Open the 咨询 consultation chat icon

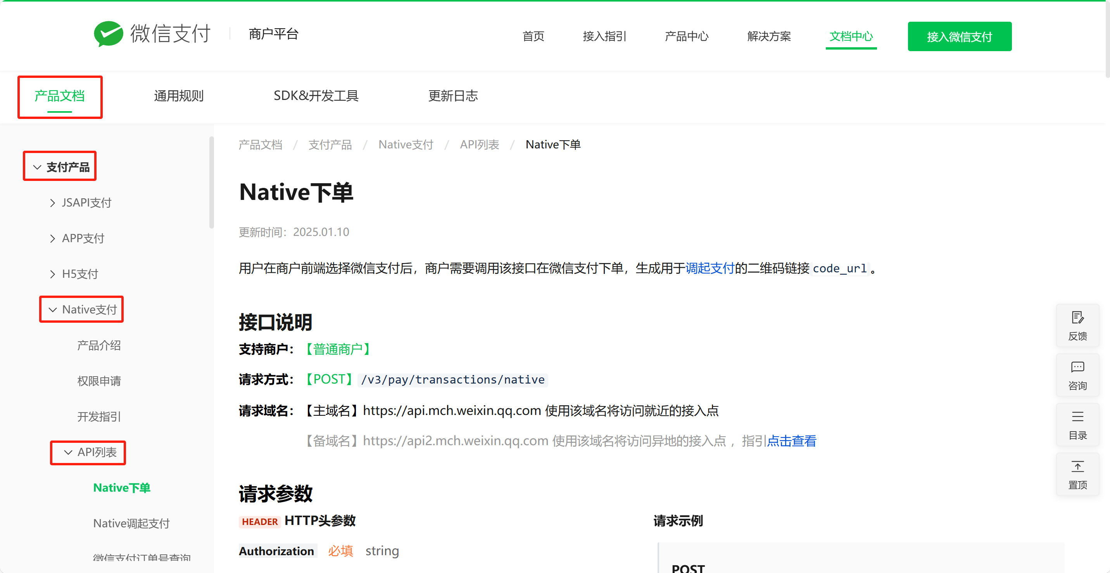(1078, 375)
